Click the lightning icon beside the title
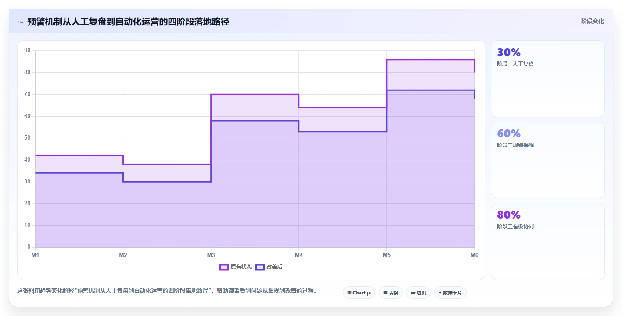622x316 pixels. pos(21,22)
